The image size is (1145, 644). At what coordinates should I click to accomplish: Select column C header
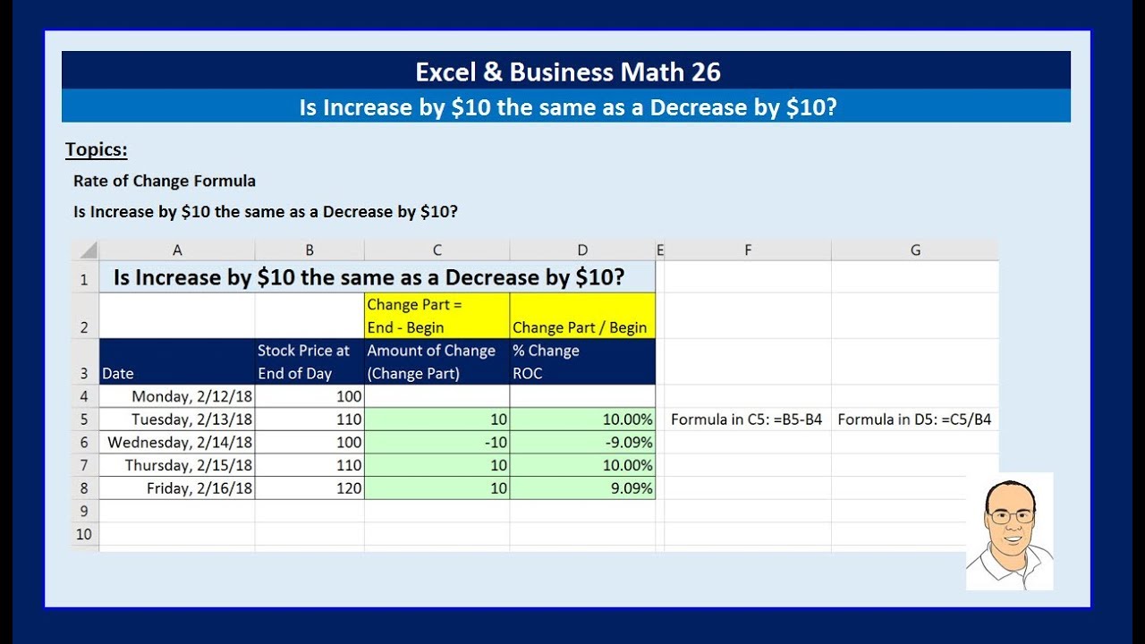point(437,250)
